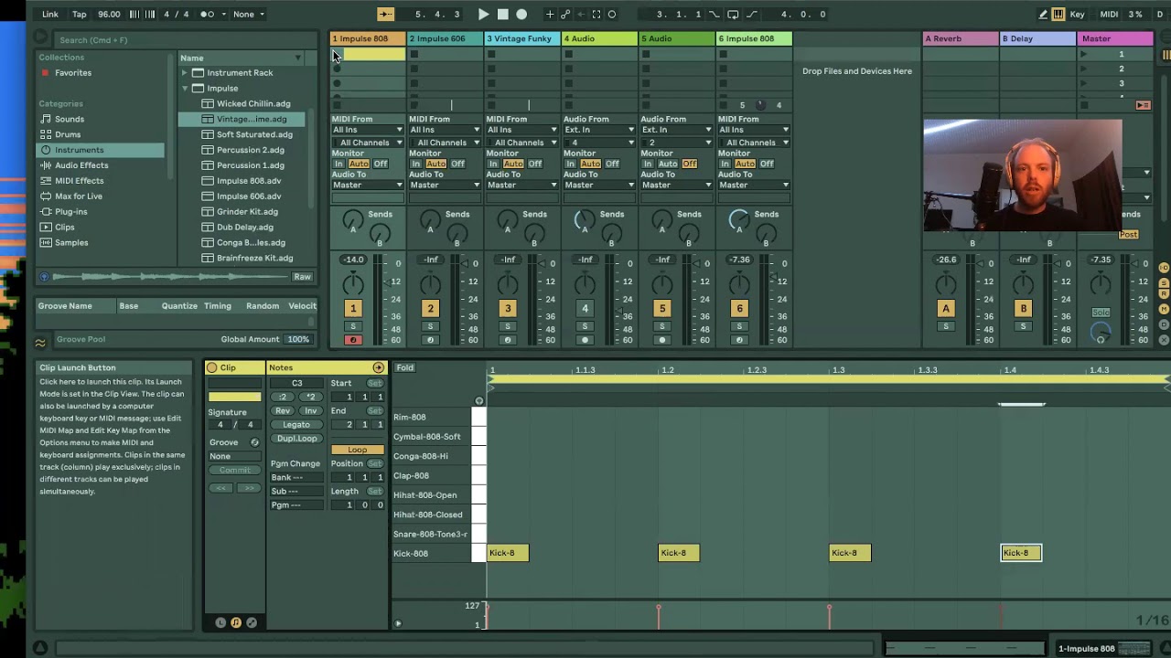This screenshot has width=1171, height=658.
Task: Show the Envelopes box icon
Action: (251, 622)
